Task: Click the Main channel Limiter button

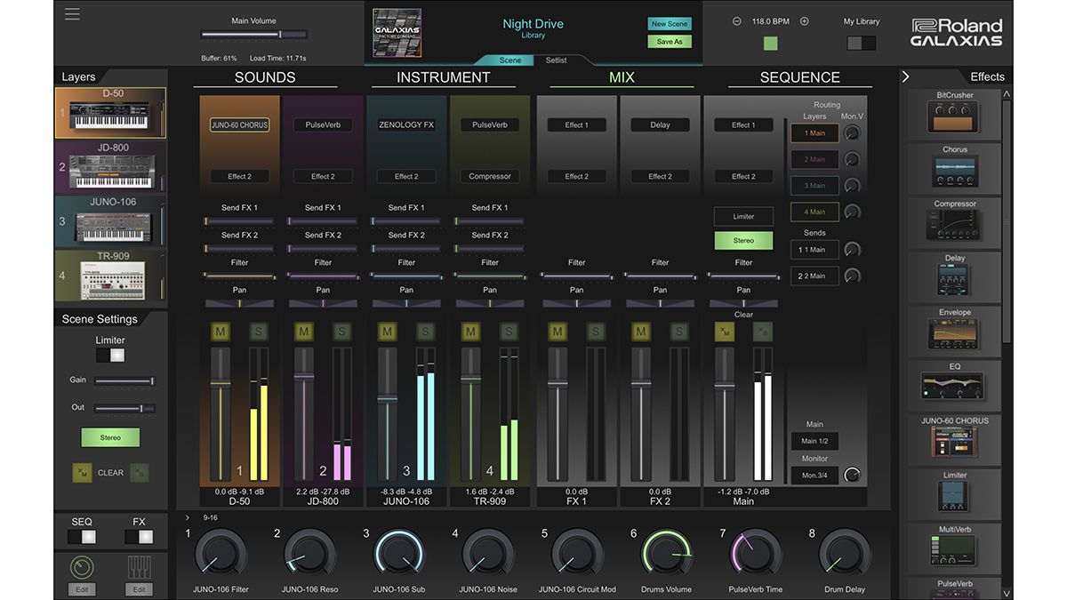Action: pyautogui.click(x=743, y=216)
